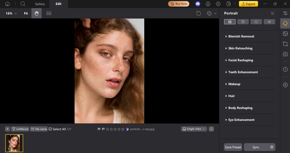Screen dimensions: 290x153
Task: Click the Fit zoom button
Action: coord(26,13)
